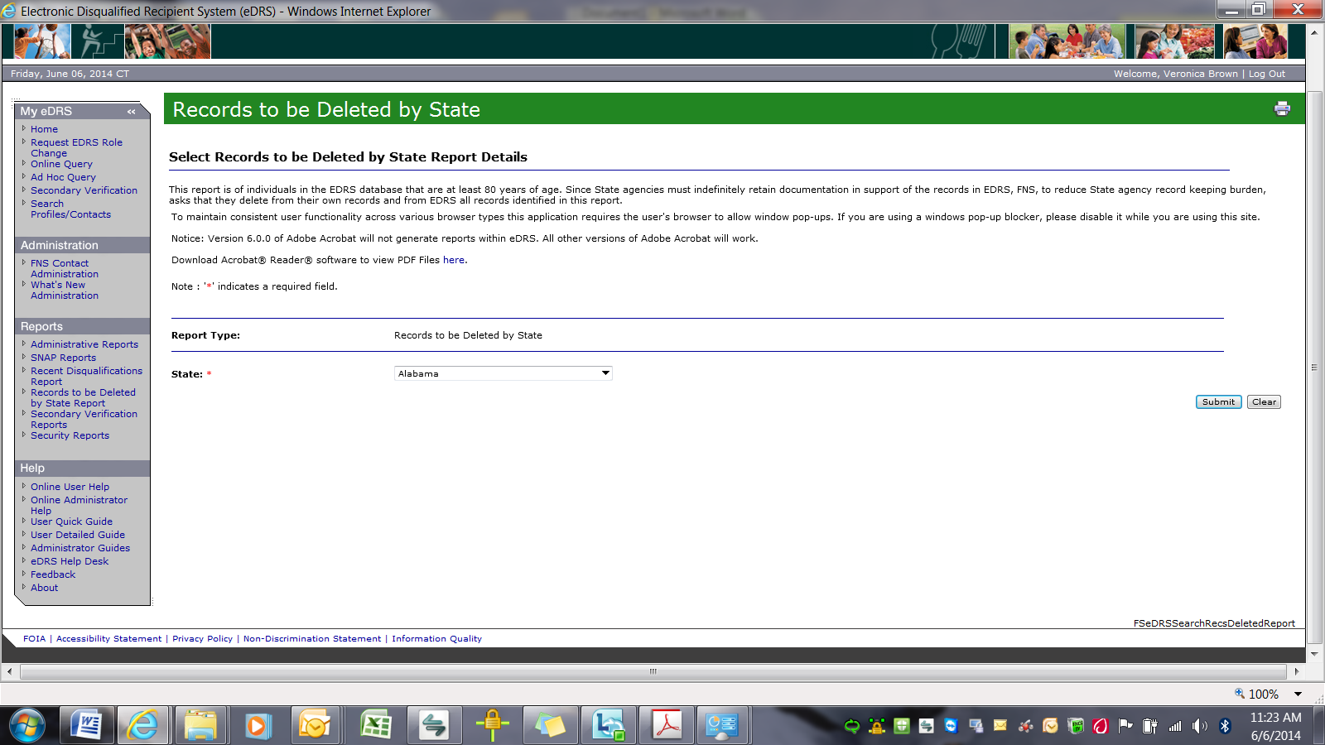Open the Home link in My eDRS
Image resolution: width=1325 pixels, height=745 pixels.
pos(44,129)
